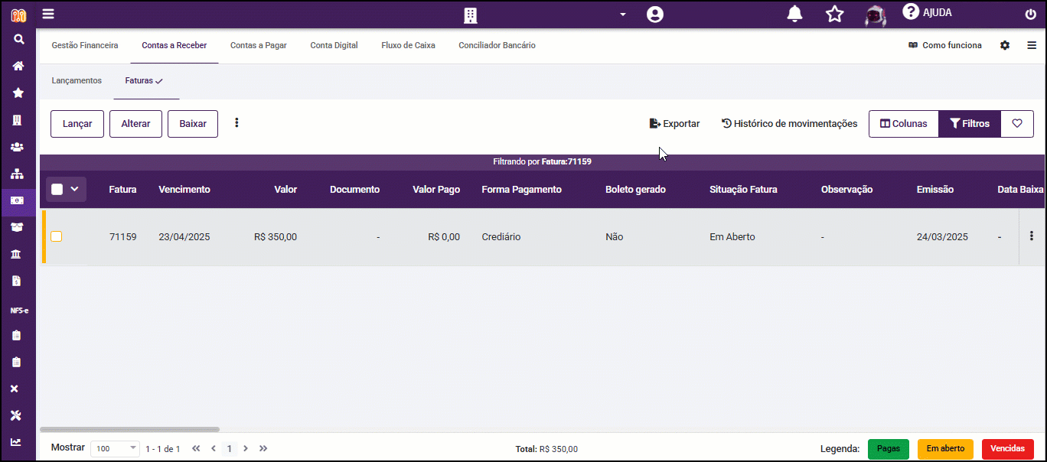Open notifications bell
The height and width of the screenshot is (462, 1047).
point(795,14)
